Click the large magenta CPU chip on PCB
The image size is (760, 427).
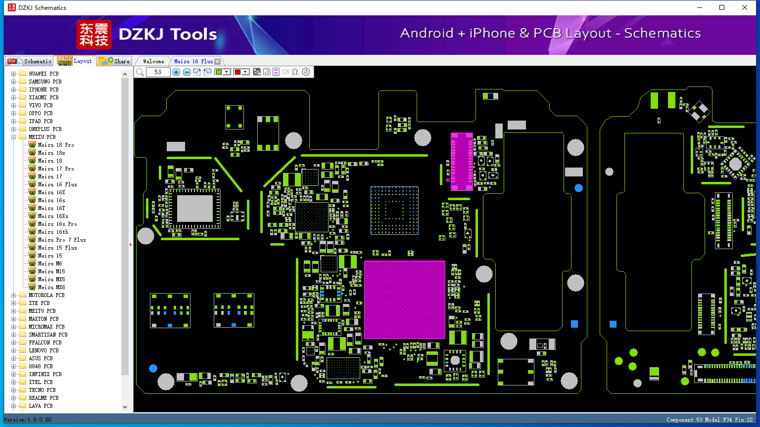click(405, 300)
